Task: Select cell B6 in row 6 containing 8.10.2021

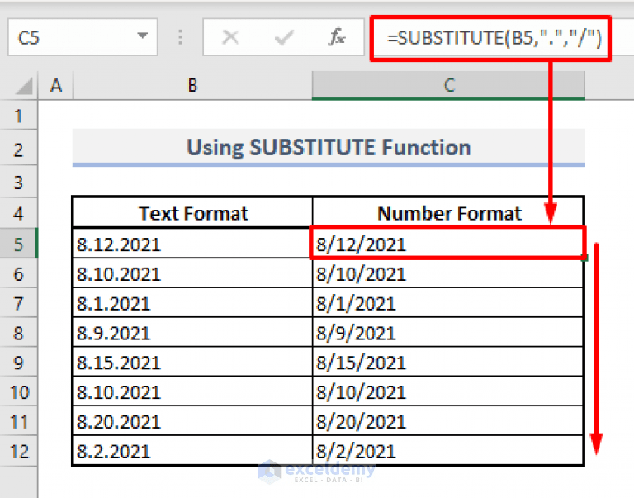Action: (x=193, y=273)
